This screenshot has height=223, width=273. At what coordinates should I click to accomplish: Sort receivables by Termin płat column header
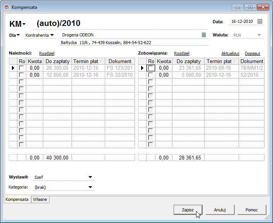coord(88,61)
